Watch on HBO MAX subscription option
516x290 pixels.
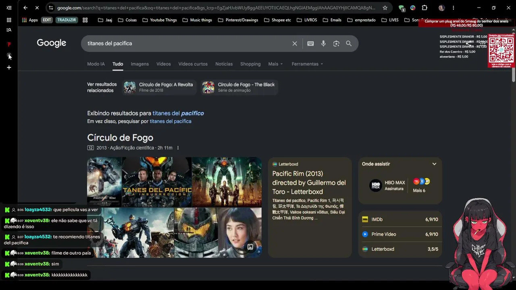click(387, 185)
